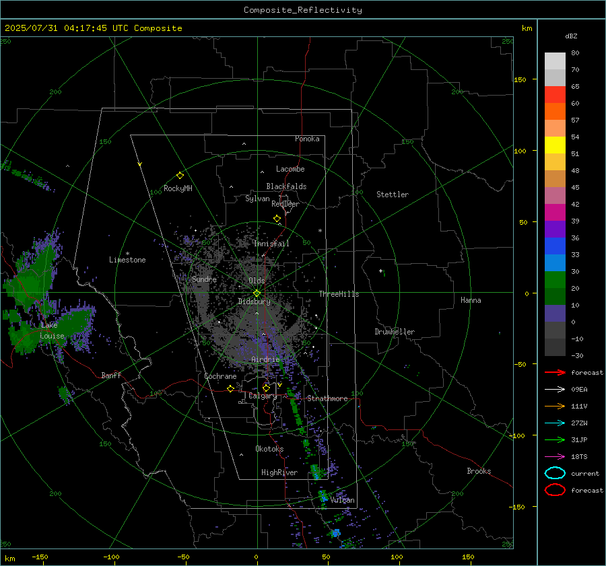Click the 'Ponoka' map label
Screen dimensions: 606x566
[x=307, y=139]
